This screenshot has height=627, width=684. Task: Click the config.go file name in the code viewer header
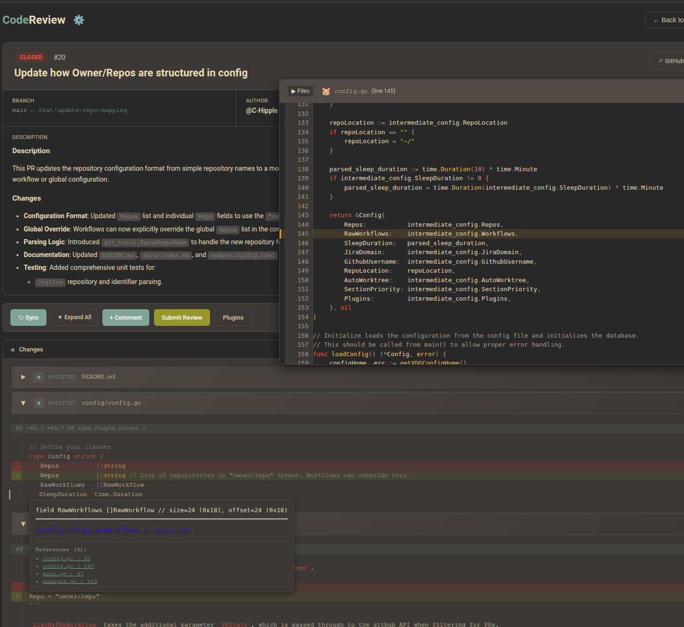point(351,91)
